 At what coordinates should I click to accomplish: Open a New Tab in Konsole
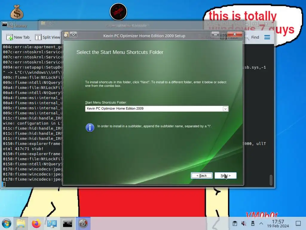pos(18,37)
